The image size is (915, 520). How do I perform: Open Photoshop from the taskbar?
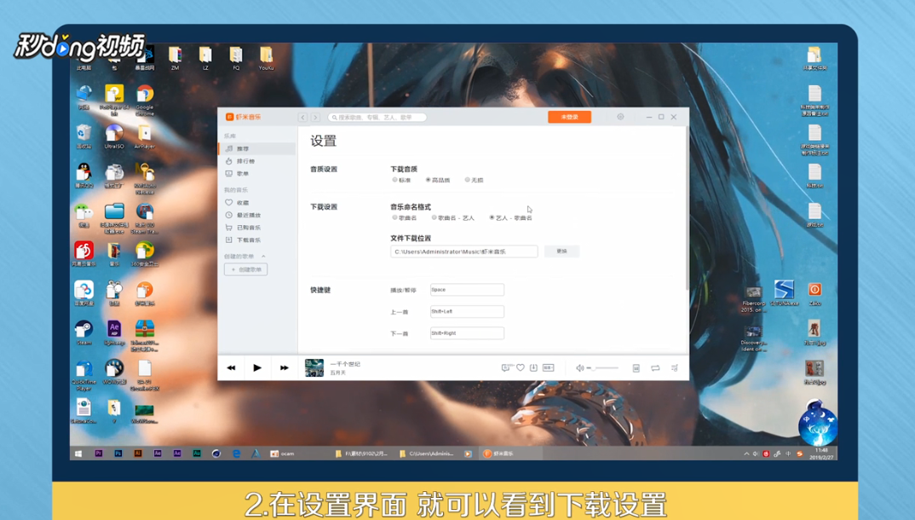point(118,454)
